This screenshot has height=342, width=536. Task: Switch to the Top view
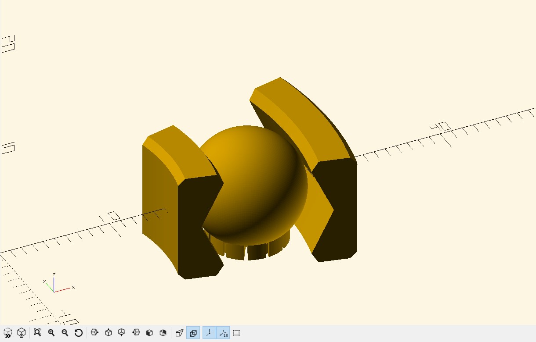click(109, 333)
